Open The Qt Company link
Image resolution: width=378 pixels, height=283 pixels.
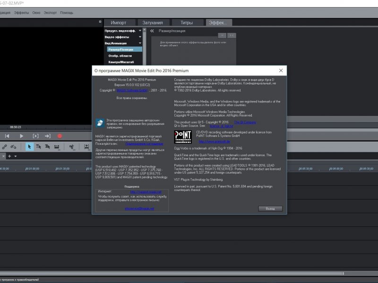tap(245, 122)
